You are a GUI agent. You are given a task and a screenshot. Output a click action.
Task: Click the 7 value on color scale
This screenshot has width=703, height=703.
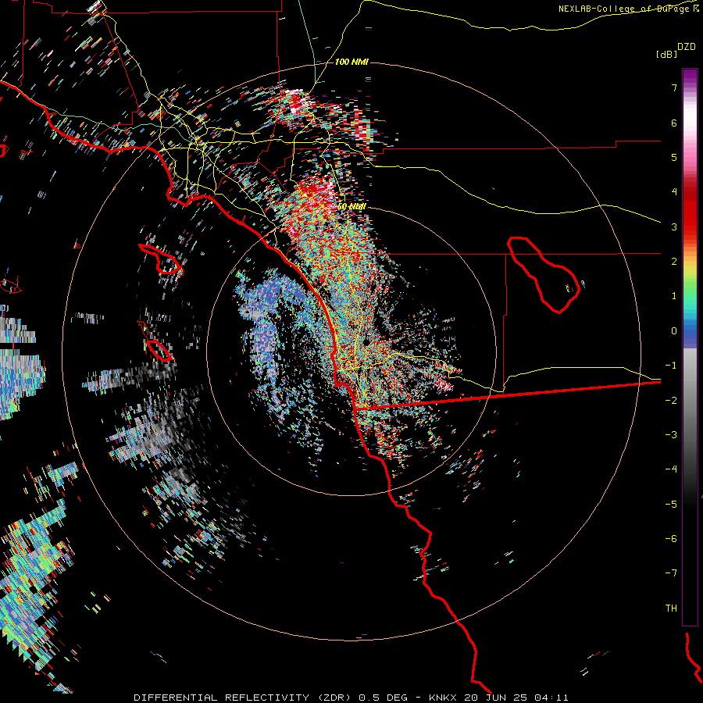point(674,87)
